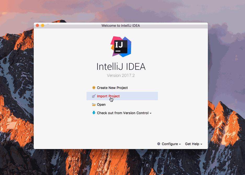Image resolution: width=245 pixels, height=175 pixels.
Task: Open Check out from Version Control menu
Action: coord(124,113)
